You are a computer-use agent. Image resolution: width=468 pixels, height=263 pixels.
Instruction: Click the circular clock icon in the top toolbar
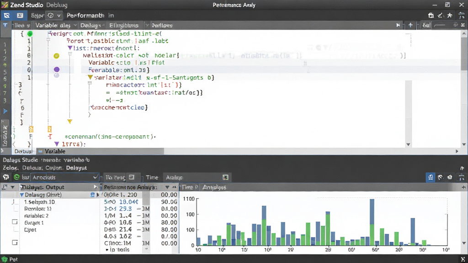(51, 16)
